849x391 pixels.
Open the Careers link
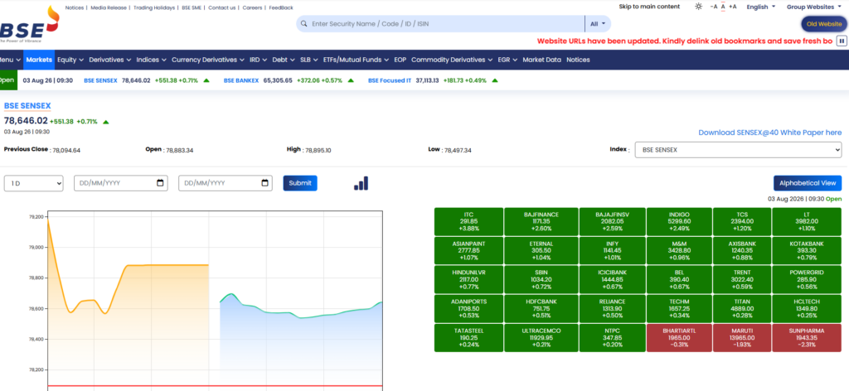point(252,7)
